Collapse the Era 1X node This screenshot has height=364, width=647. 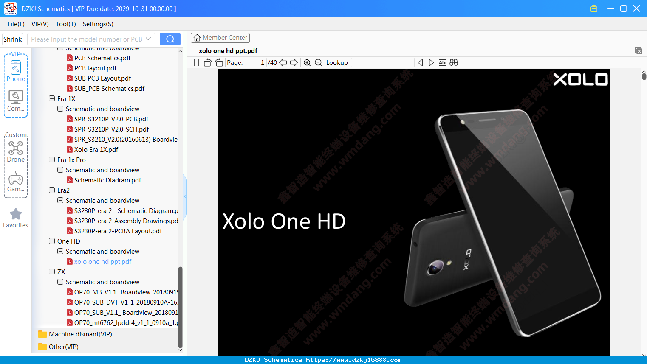click(x=52, y=98)
